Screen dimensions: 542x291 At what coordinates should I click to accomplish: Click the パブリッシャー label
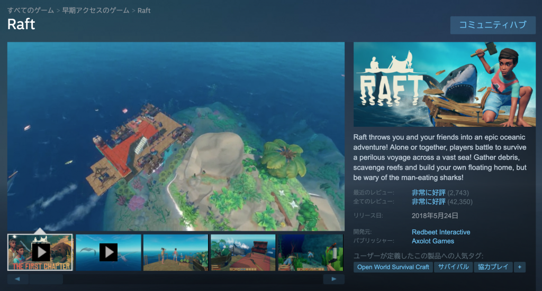374,241
